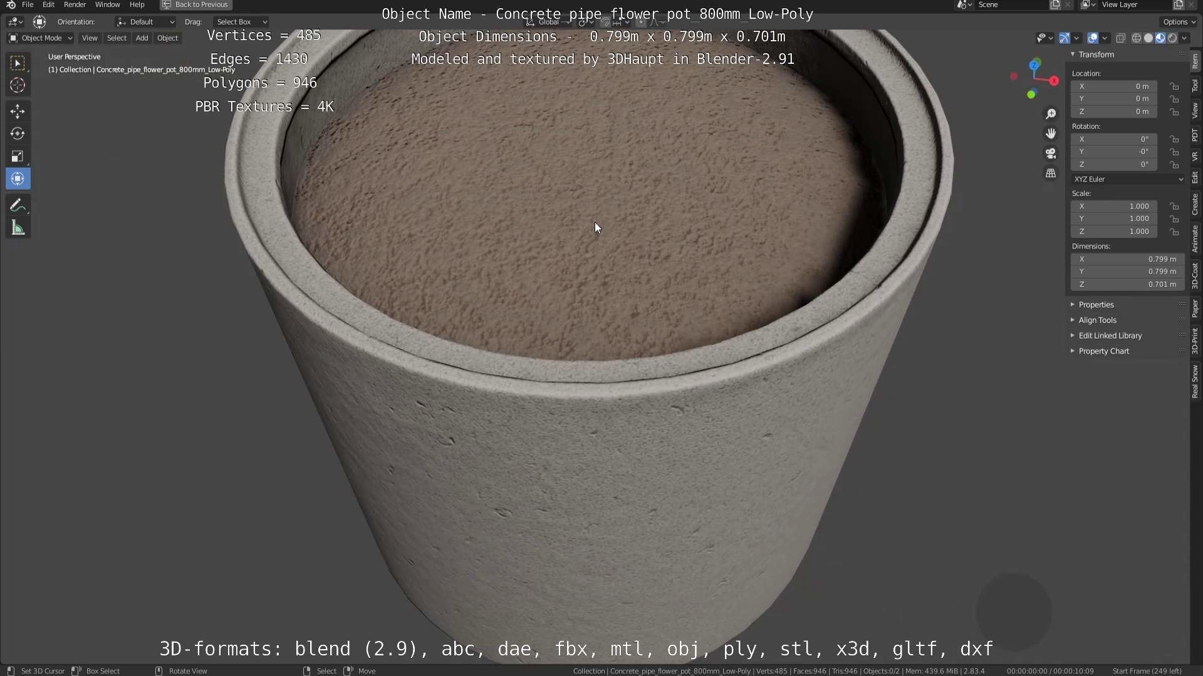Switch perspective/orthographic grid icon
Image resolution: width=1203 pixels, height=676 pixels.
[x=1051, y=173]
